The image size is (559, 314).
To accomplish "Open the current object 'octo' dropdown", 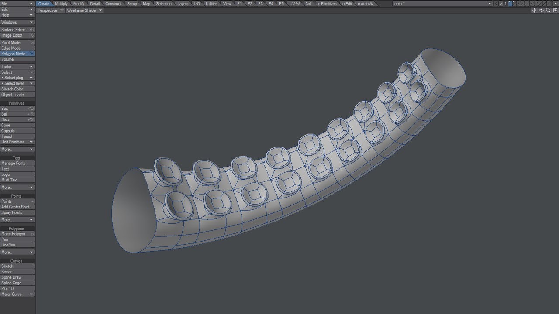I will [442, 4].
